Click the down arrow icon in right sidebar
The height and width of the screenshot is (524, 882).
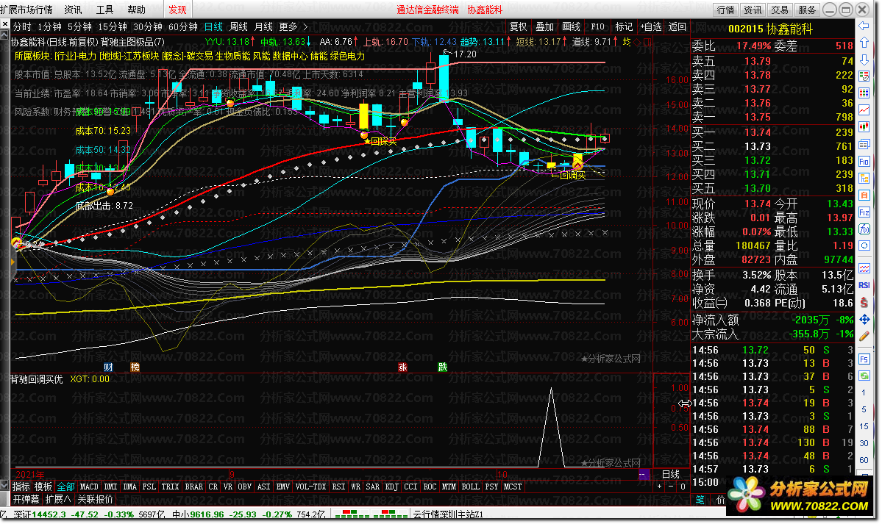pyautogui.click(x=864, y=59)
